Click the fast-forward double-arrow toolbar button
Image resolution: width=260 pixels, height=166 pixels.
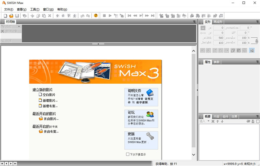pos(147,16)
